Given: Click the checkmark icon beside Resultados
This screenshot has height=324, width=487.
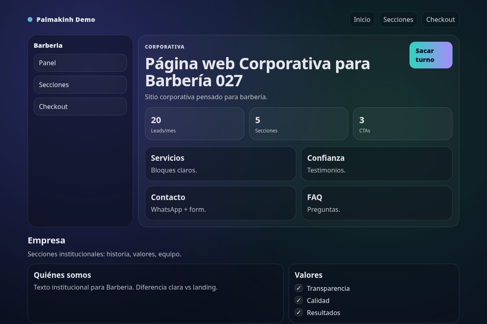Looking at the screenshot, I should coord(298,312).
